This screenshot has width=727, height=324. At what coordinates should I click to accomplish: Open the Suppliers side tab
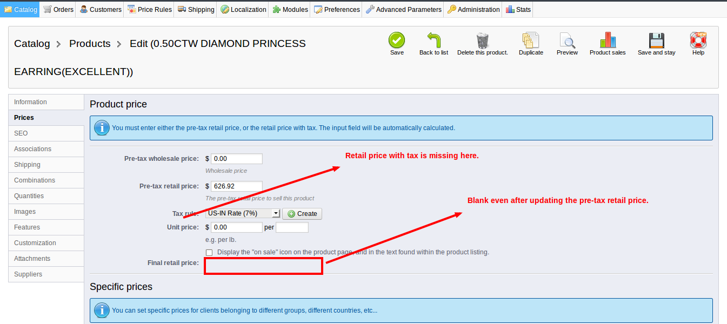pyautogui.click(x=46, y=274)
